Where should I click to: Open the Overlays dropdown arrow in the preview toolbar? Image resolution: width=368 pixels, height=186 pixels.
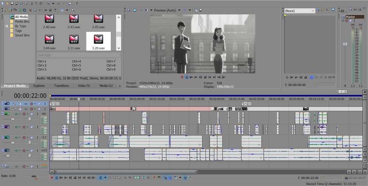[x=190, y=10]
